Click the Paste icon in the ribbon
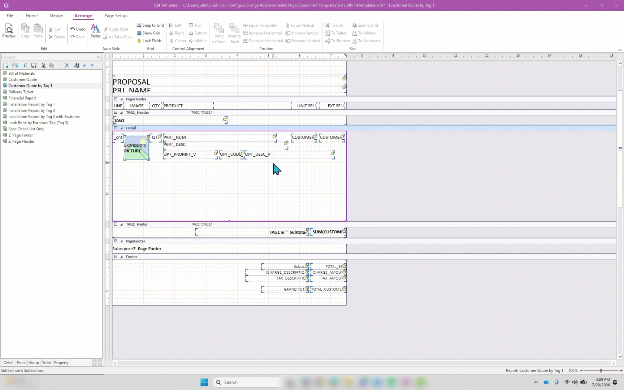 tap(38, 31)
